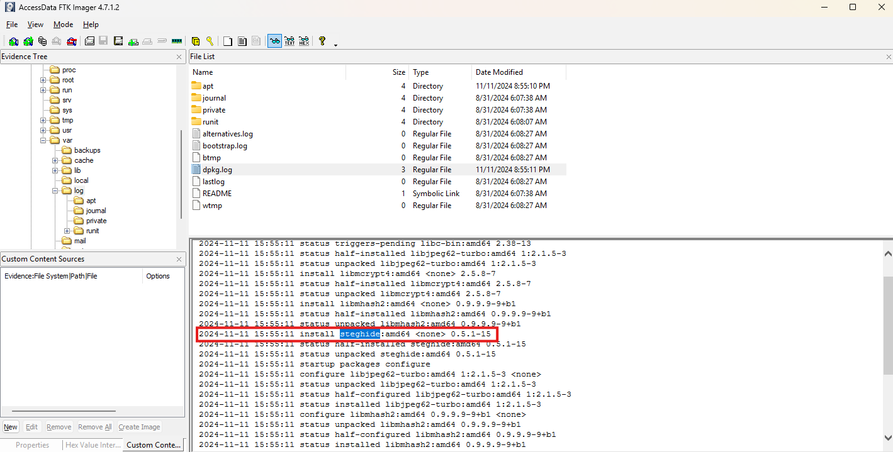The height and width of the screenshot is (452, 893).
Task: Click the yellow question mark help icon
Action: [322, 41]
